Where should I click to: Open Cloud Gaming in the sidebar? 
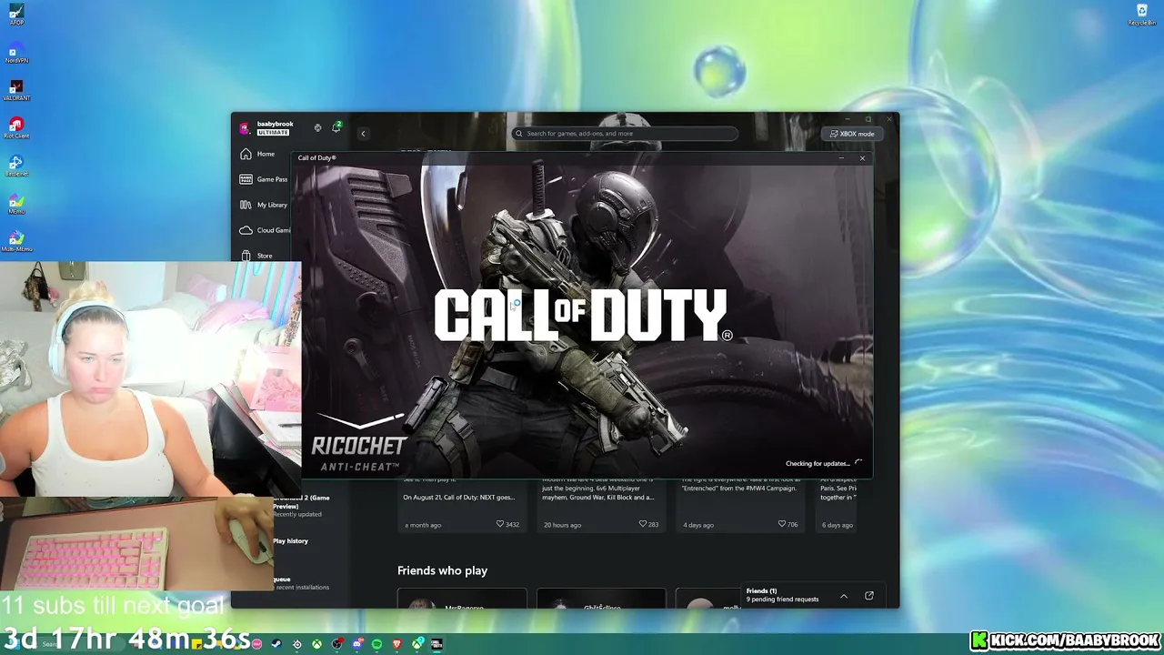pos(265,230)
